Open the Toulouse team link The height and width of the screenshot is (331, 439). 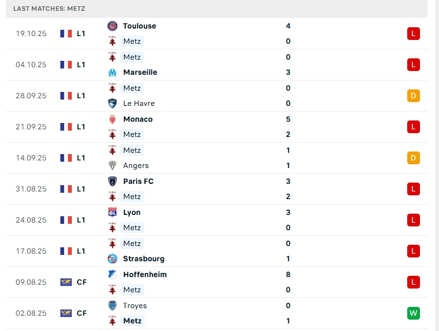139,26
